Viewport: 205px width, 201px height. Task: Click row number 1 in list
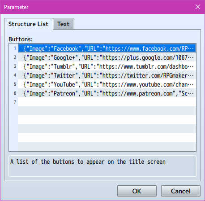pyautogui.click(x=15, y=48)
